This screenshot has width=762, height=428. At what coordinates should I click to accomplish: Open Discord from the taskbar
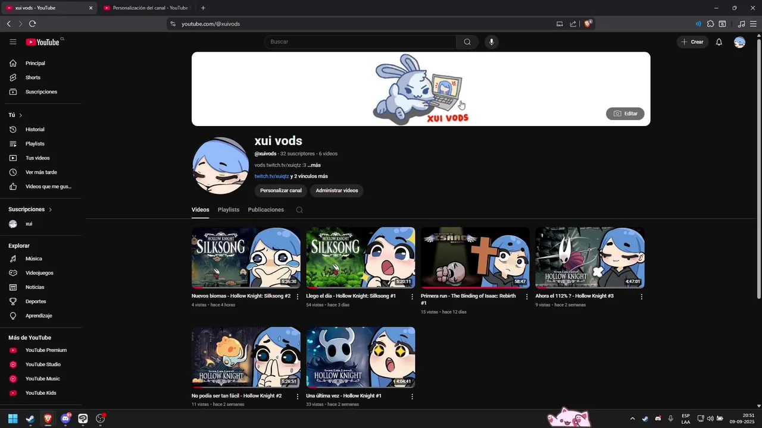65,418
